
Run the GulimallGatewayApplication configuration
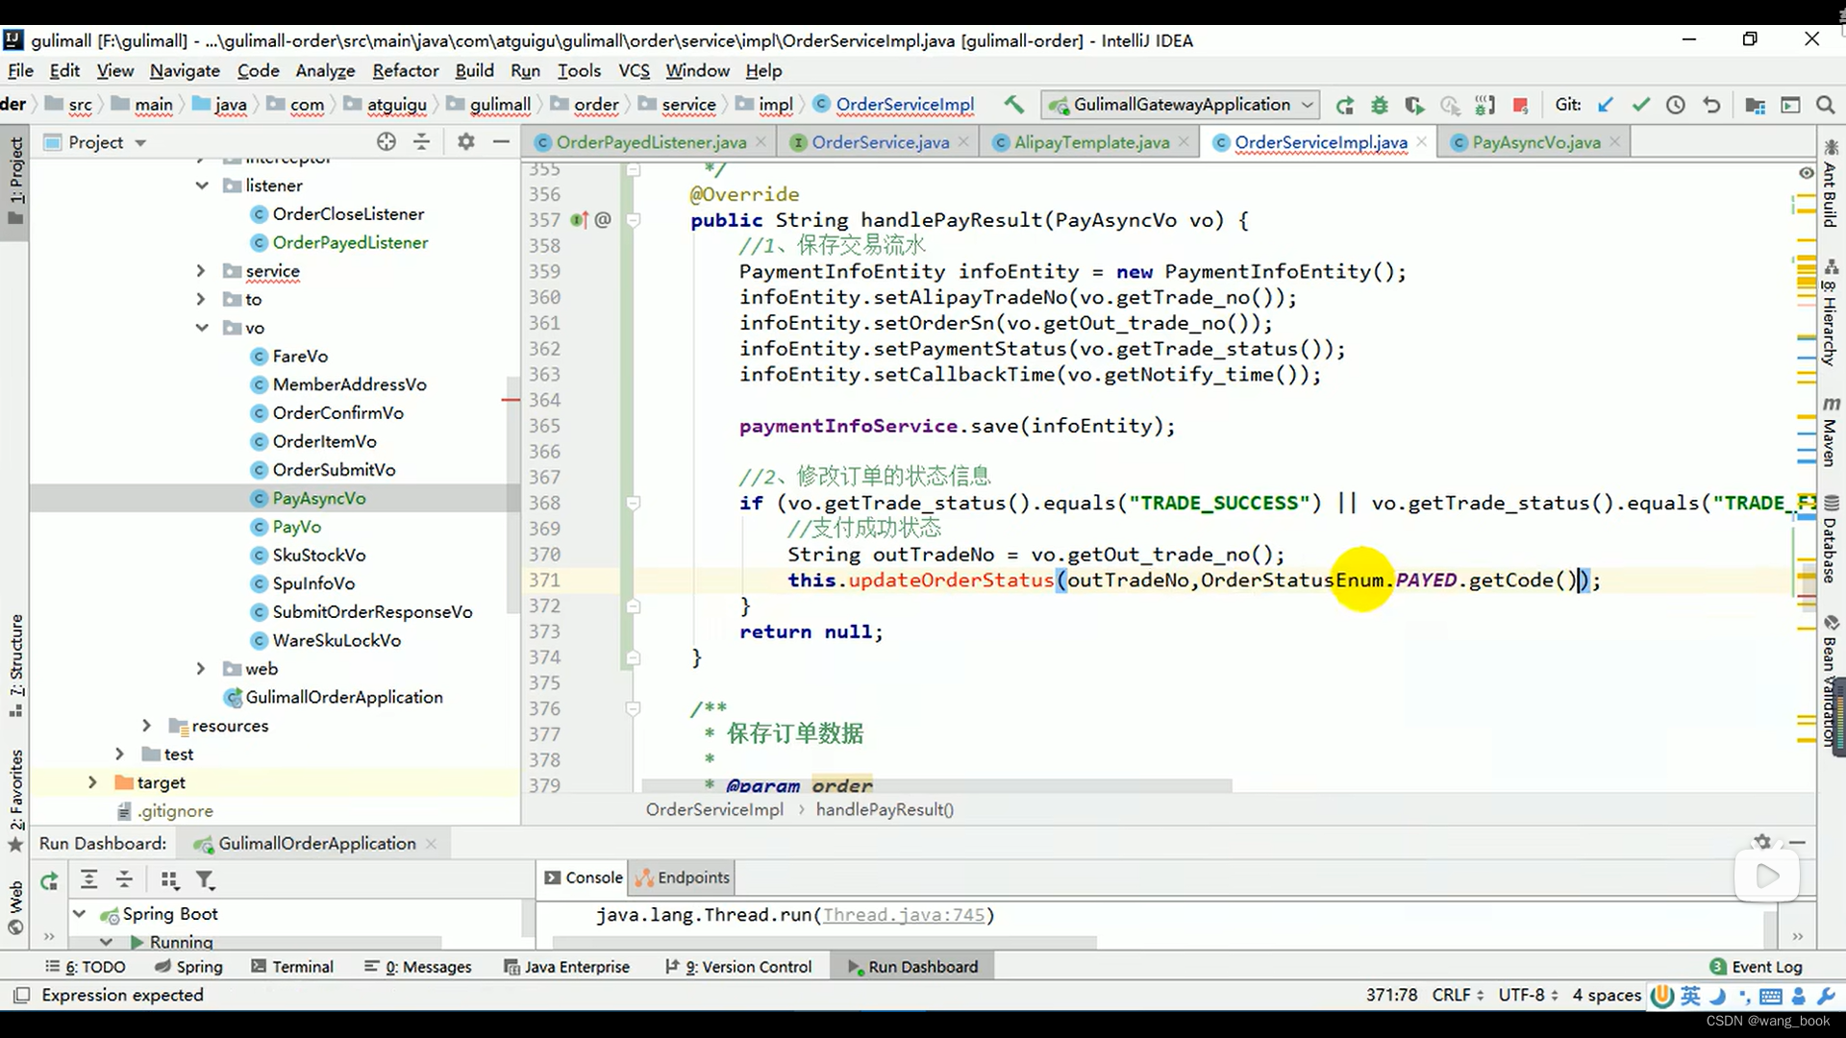tap(1344, 105)
